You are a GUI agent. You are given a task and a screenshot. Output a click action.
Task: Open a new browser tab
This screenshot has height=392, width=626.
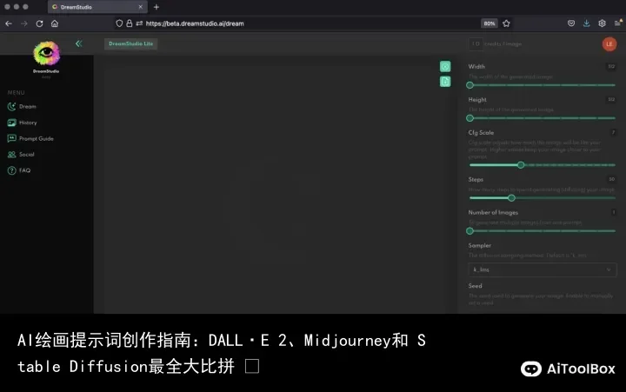[x=156, y=7]
